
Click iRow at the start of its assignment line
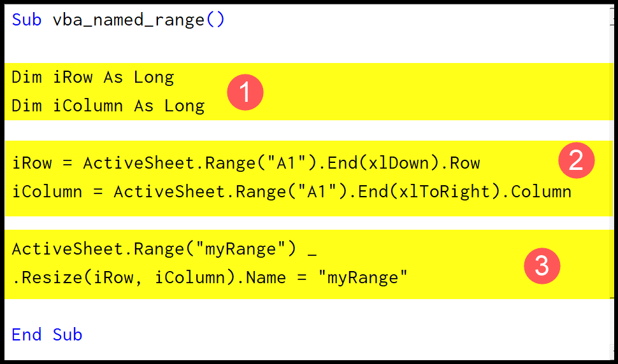pos(32,164)
